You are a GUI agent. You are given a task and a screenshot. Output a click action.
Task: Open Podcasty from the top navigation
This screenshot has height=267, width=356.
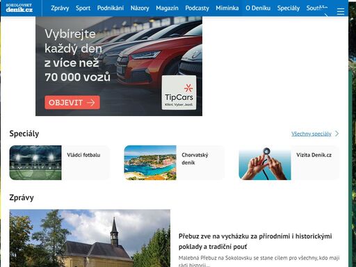[x=197, y=8]
